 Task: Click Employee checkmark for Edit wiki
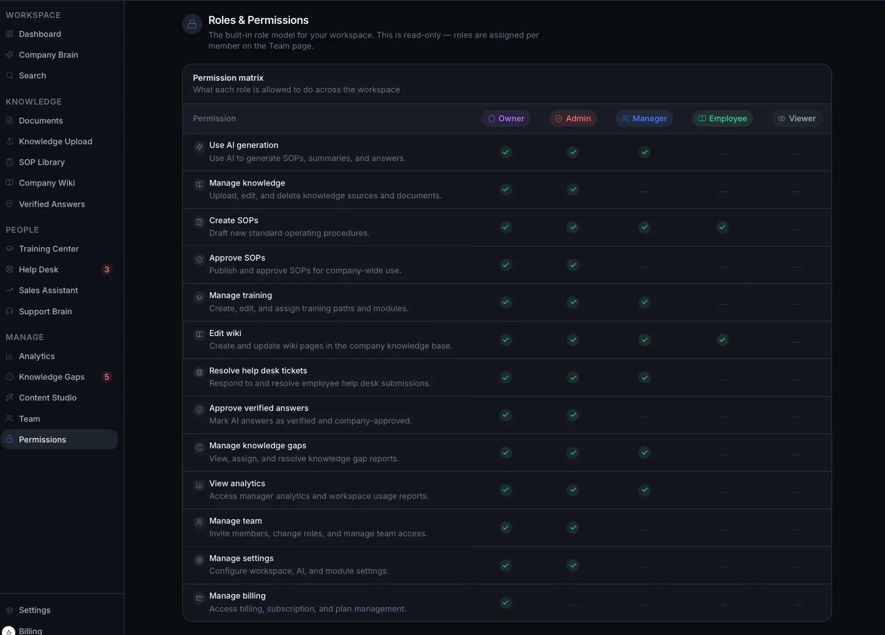[722, 340]
